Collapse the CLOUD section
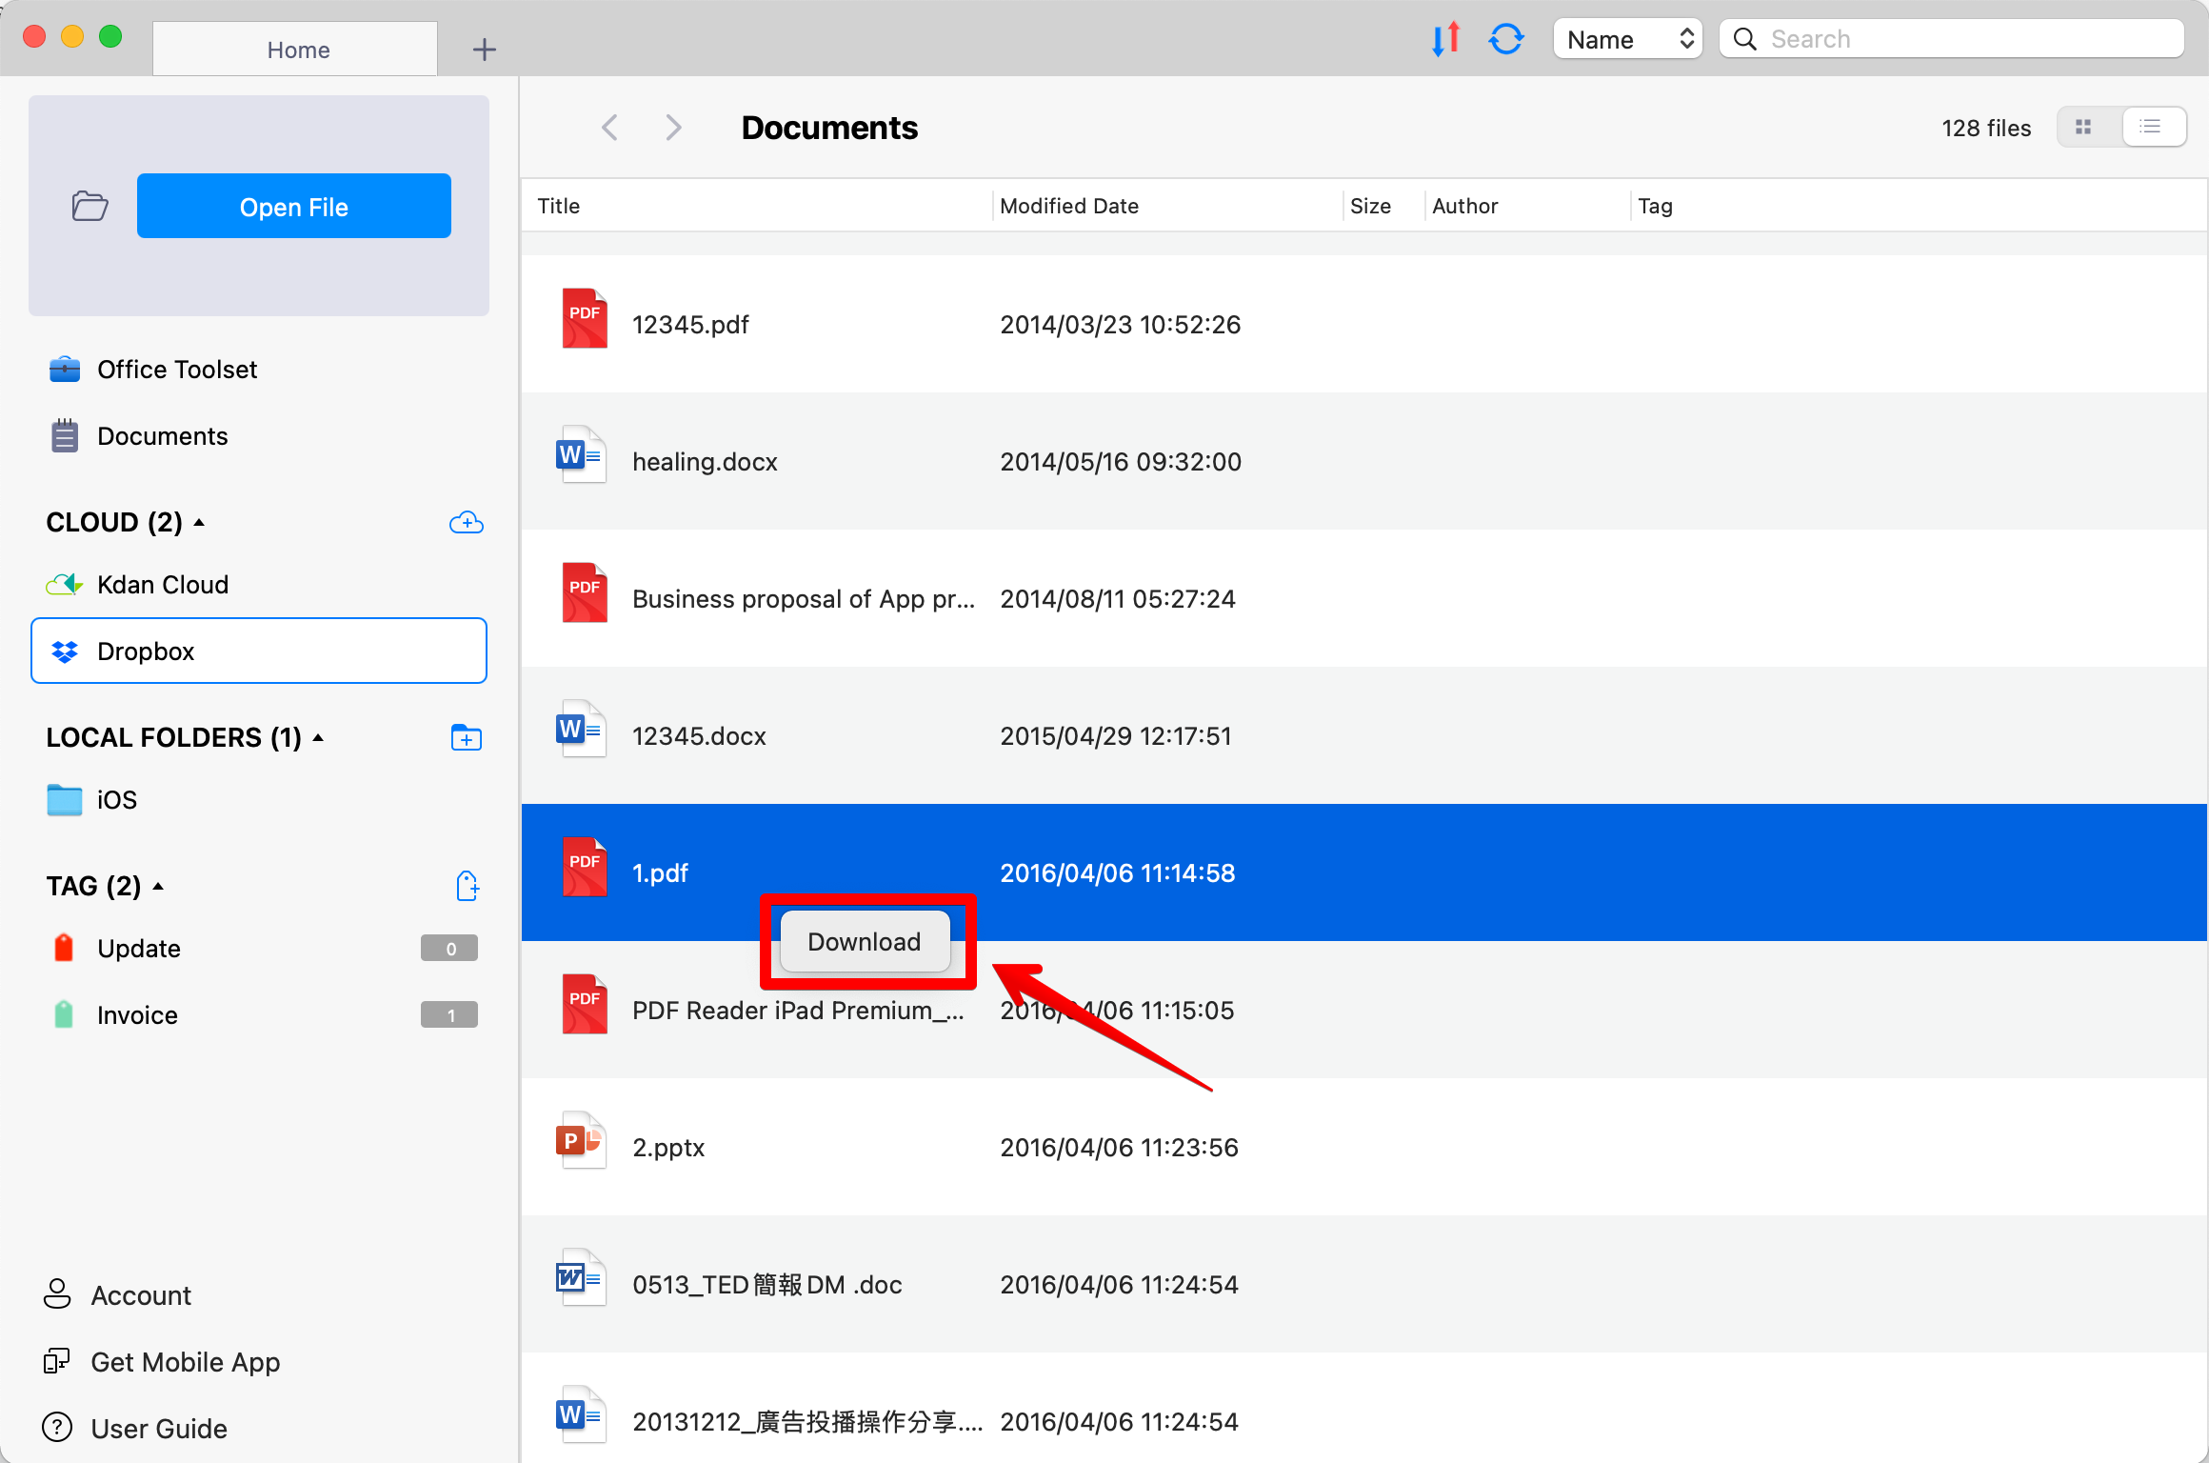The height and width of the screenshot is (1463, 2209). tap(200, 522)
